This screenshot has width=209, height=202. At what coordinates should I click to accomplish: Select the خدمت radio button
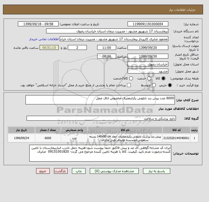(149, 78)
